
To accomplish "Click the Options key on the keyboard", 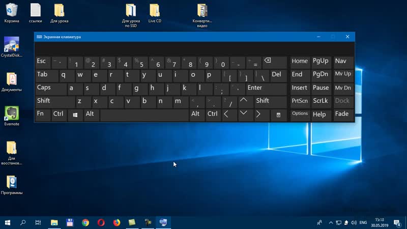I will click(300, 115).
